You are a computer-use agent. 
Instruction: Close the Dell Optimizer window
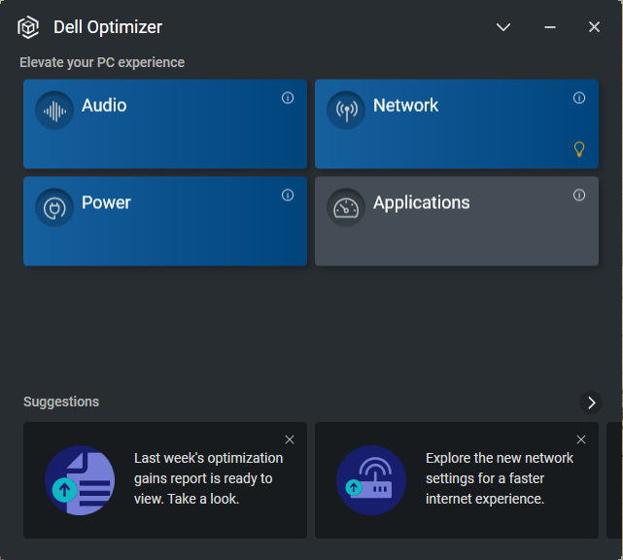tap(595, 27)
